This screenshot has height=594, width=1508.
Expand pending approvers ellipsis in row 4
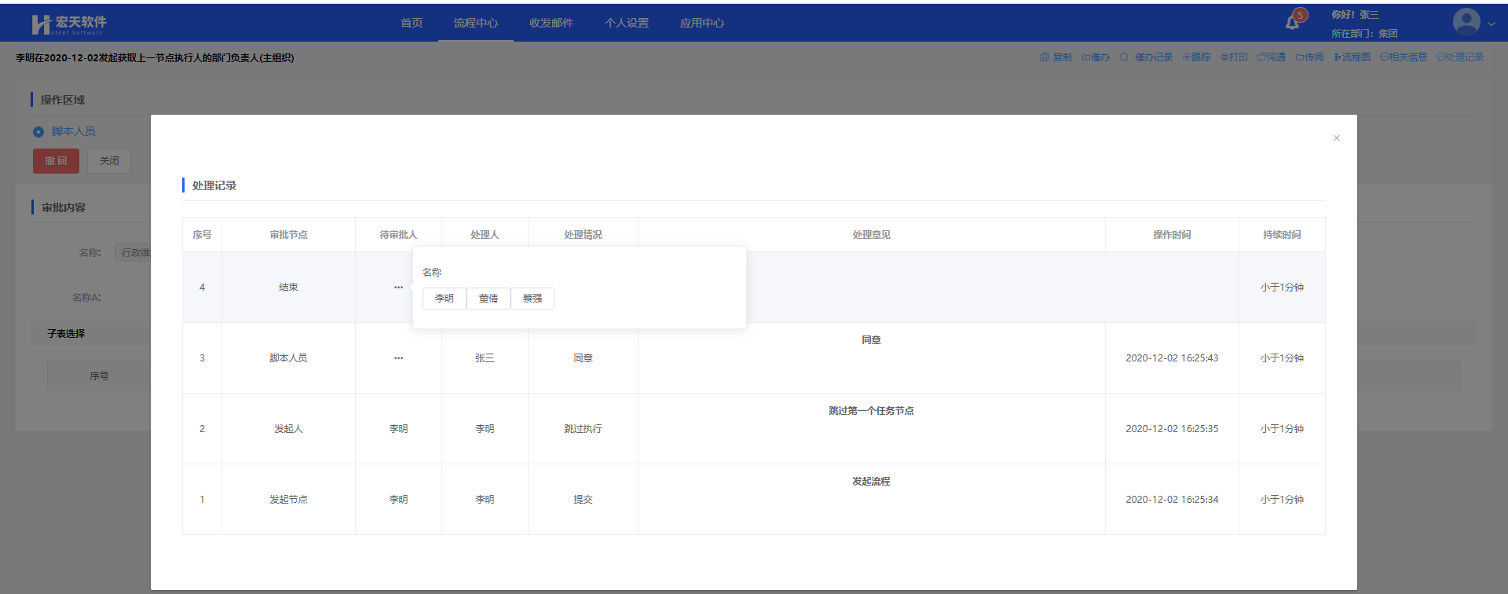[x=398, y=288]
